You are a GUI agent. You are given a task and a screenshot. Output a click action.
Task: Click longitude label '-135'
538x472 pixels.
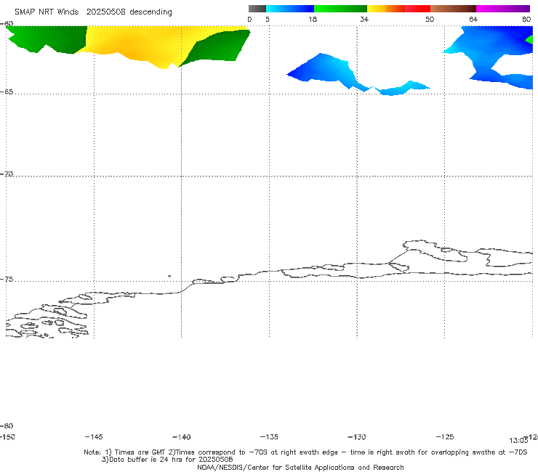[x=269, y=437]
